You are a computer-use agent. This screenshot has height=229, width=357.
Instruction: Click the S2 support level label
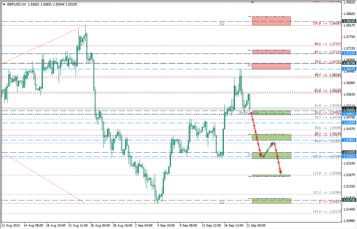click(222, 202)
